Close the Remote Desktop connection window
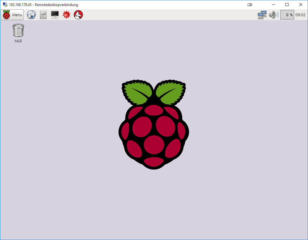Image resolution: width=308 pixels, height=240 pixels. pyautogui.click(x=301, y=5)
